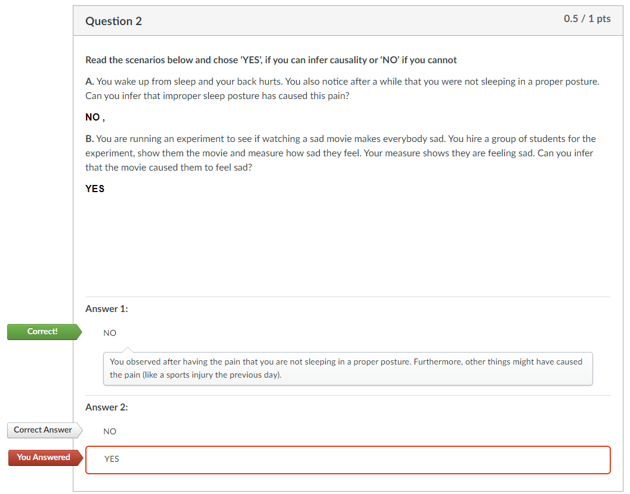This screenshot has width=630, height=494.
Task: Click the bold YES in the question body
Action: [95, 189]
